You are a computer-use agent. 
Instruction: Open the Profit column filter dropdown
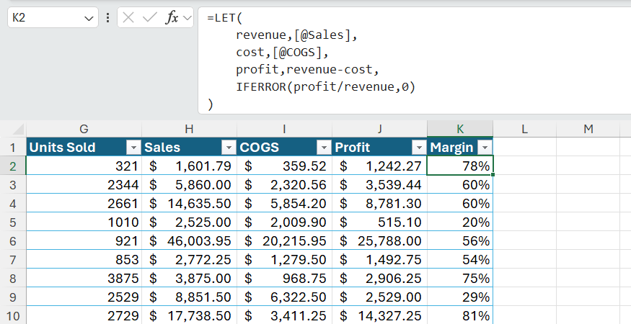point(419,148)
